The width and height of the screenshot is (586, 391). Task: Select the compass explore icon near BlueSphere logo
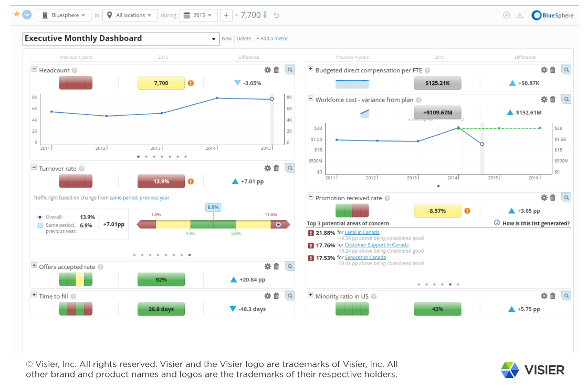[506, 15]
